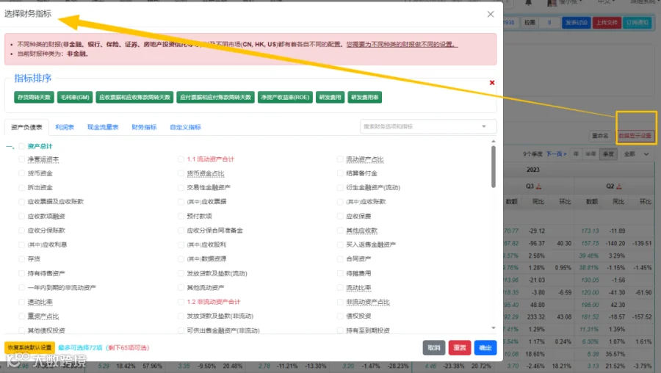Image resolution: width=661 pixels, height=373 pixels.
Task: Click the red X in 指标排序 section
Action: (492, 83)
